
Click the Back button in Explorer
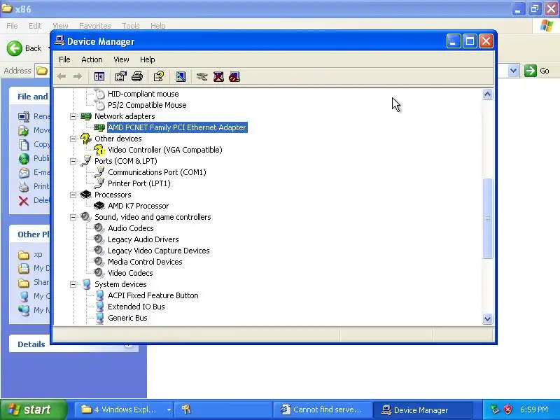click(x=24, y=48)
